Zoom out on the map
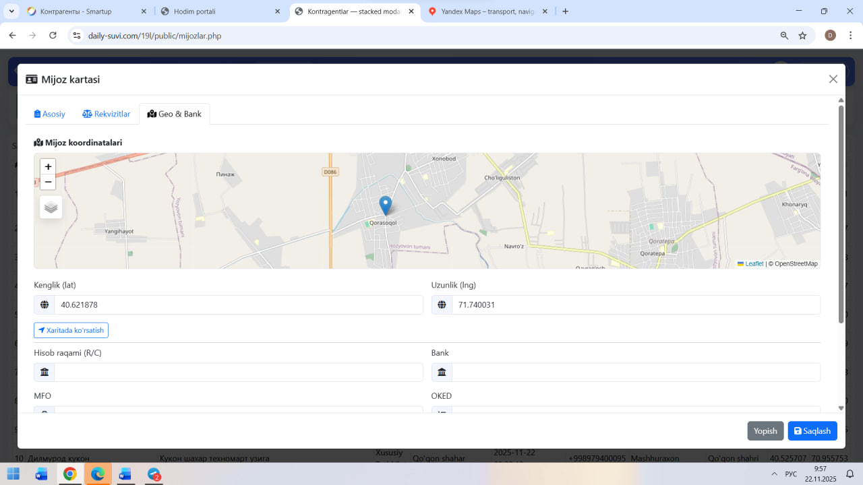Viewport: 863px width, 485px height. click(x=48, y=182)
